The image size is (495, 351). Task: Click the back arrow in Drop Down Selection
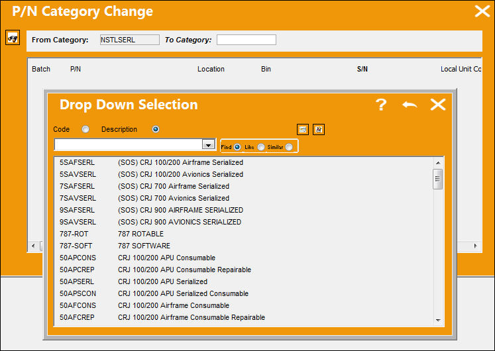[410, 105]
